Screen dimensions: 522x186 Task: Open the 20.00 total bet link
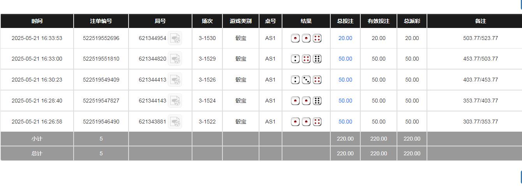tap(345, 38)
